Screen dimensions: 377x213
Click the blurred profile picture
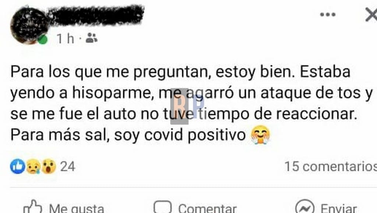click(29, 25)
